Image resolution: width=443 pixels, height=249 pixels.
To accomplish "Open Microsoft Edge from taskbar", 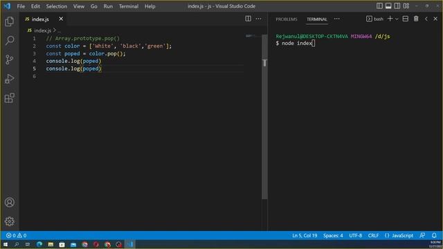I will (39, 244).
